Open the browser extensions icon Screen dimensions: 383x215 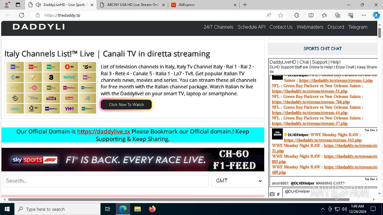[297, 15]
